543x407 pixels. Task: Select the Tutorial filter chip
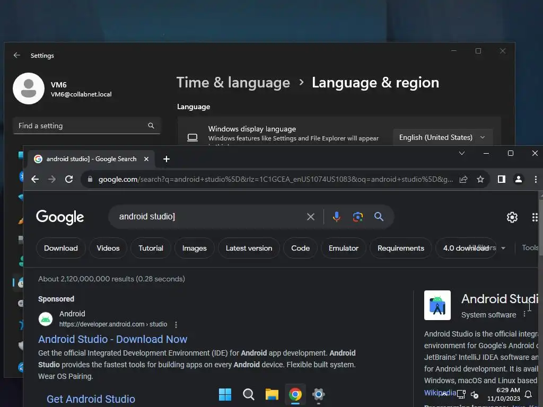(151, 248)
